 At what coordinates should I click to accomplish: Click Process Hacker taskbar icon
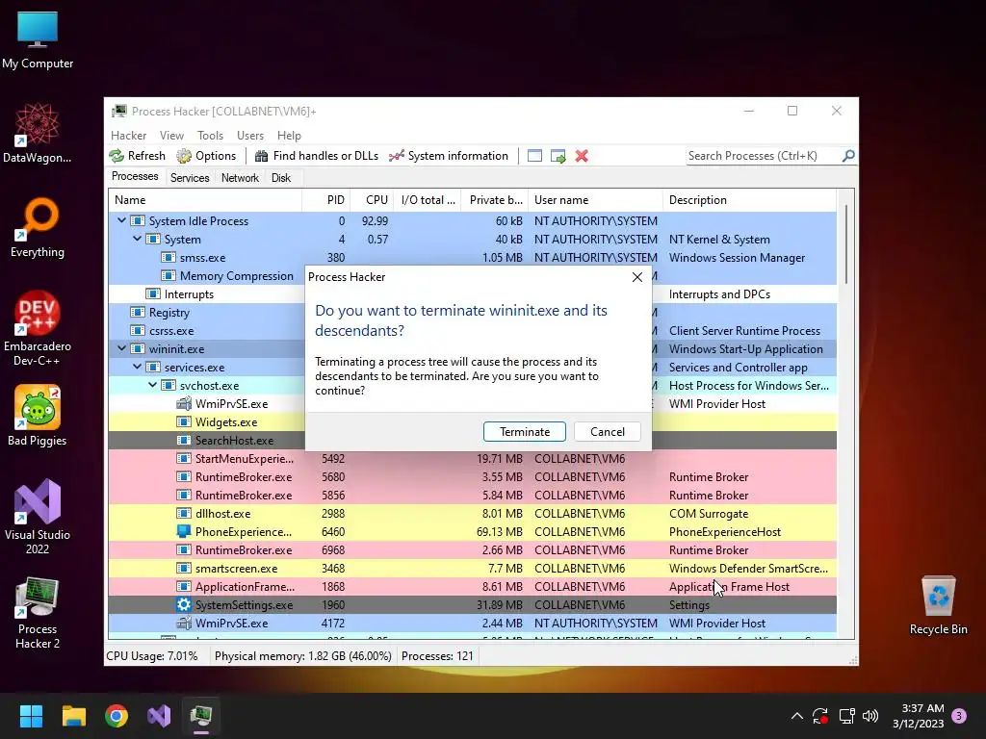click(x=201, y=716)
